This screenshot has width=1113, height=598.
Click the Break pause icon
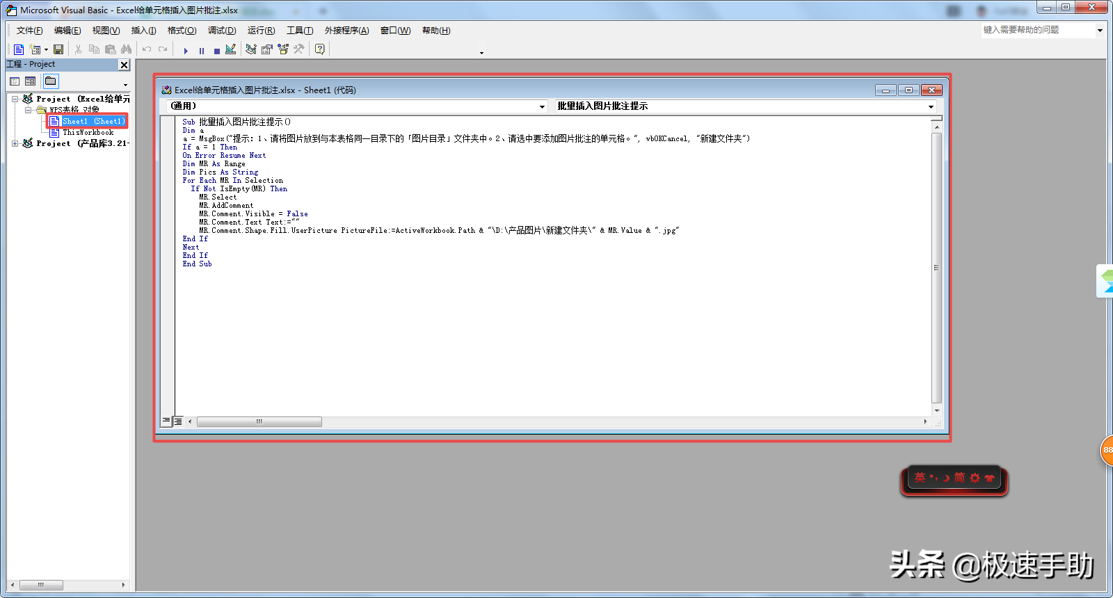202,50
